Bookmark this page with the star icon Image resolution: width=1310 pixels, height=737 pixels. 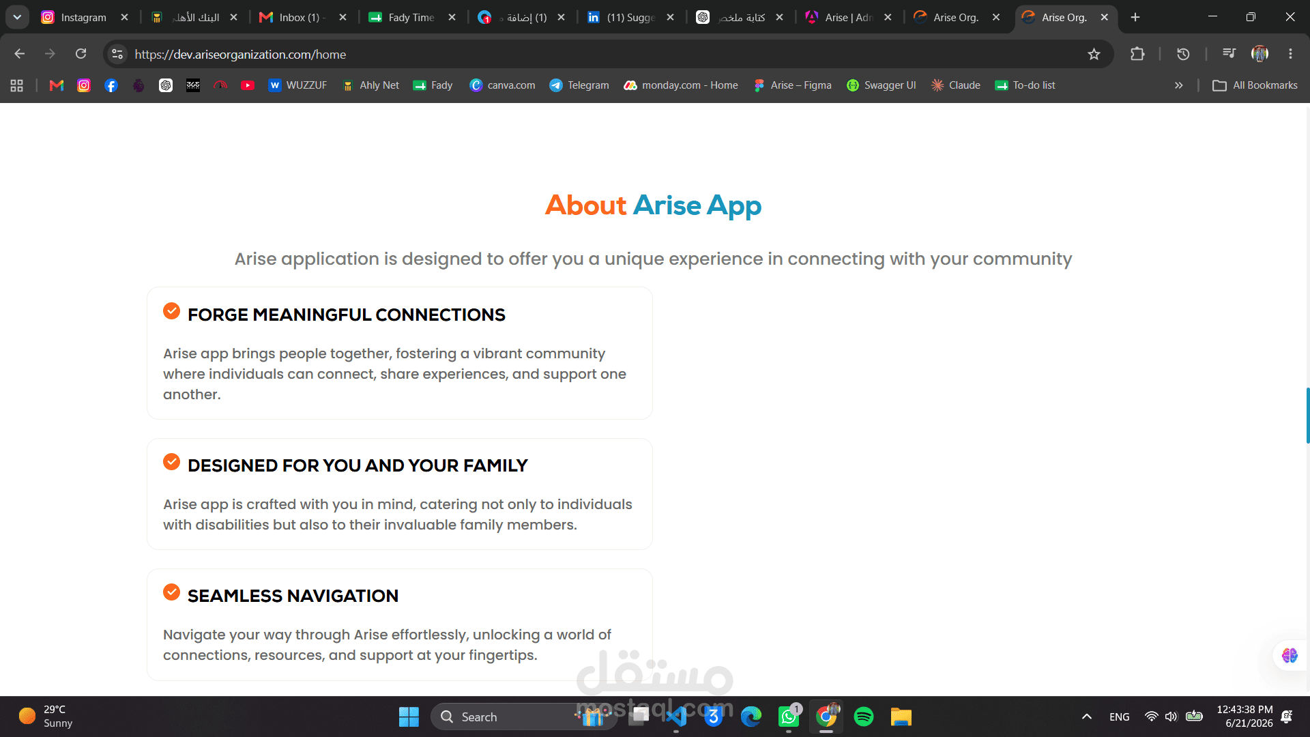tap(1094, 54)
